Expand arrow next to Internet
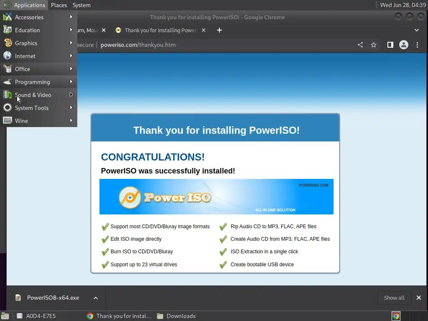This screenshot has height=321, width=428. coord(71,56)
